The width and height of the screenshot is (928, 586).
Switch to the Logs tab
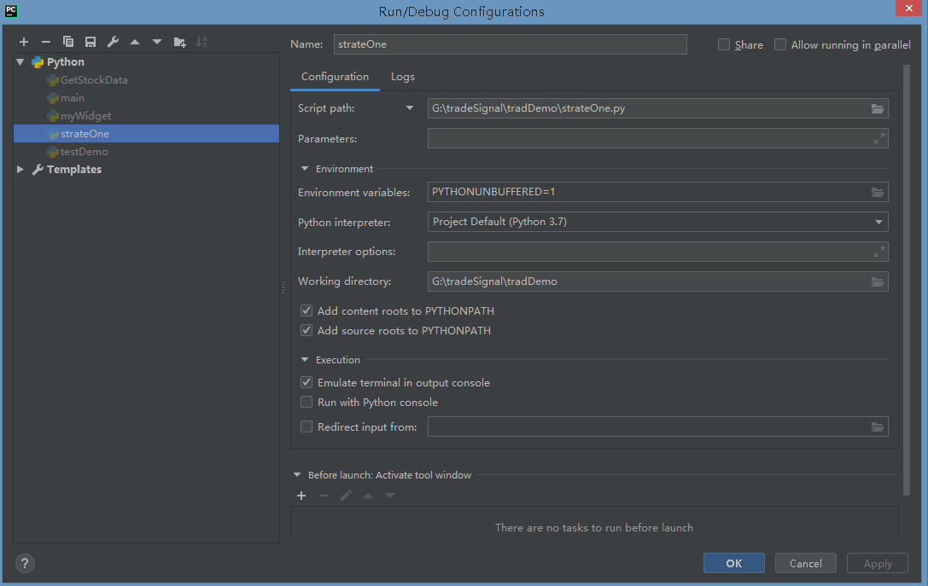[402, 77]
